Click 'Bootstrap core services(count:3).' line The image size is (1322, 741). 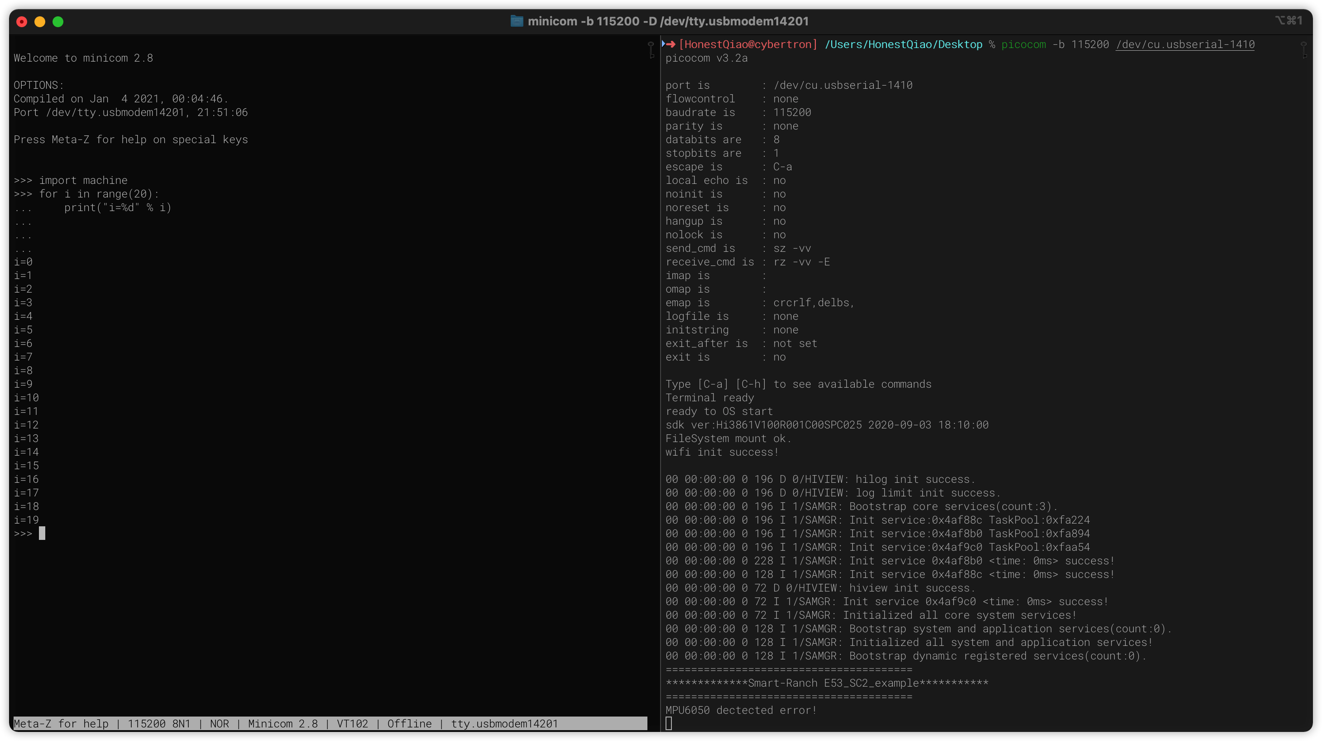point(862,507)
